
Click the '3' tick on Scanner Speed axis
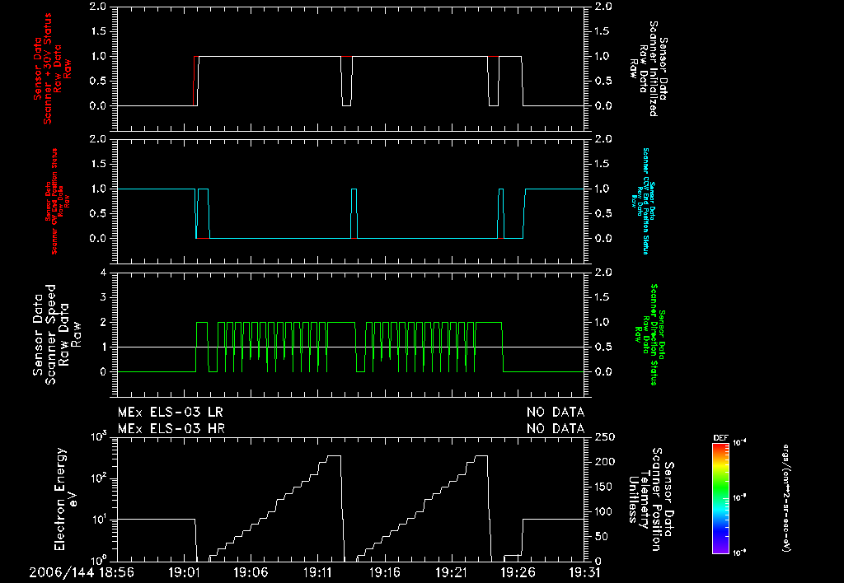[x=103, y=297]
